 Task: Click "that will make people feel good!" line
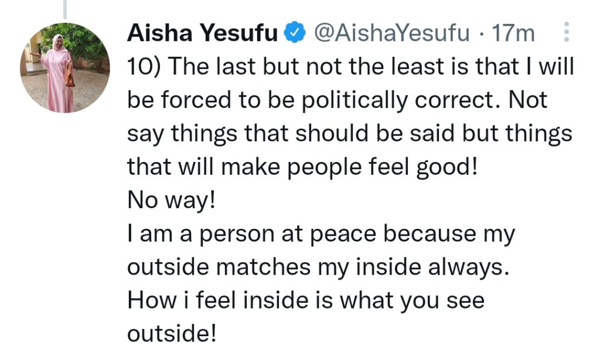point(303,167)
